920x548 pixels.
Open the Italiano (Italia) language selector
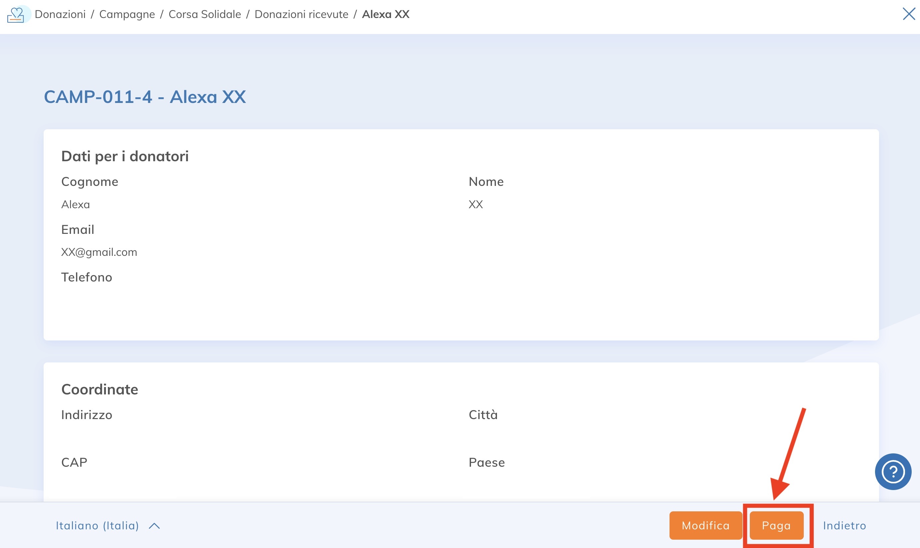tap(98, 525)
